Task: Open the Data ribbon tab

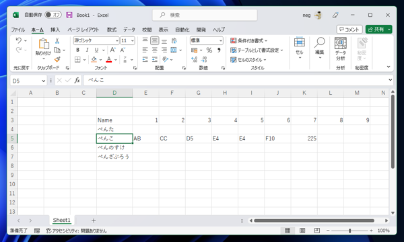Action: (129, 30)
